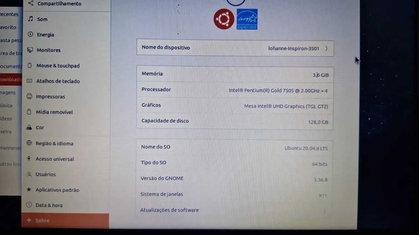Click the removable media icon beside Mídia removível

[x=29, y=112]
